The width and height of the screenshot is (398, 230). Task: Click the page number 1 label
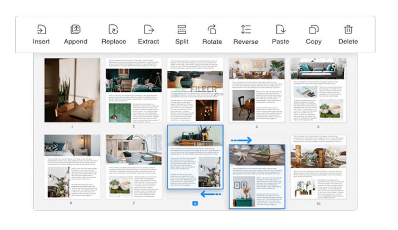point(72,127)
